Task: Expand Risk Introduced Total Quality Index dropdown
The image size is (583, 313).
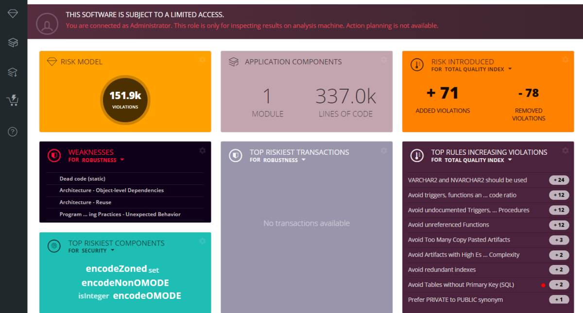Action: click(510, 69)
